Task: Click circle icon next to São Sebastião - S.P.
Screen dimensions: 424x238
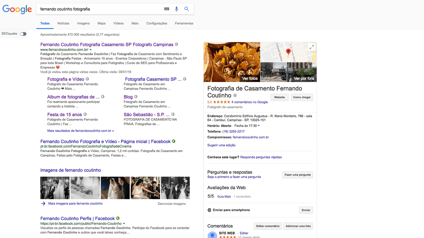Action: (x=173, y=114)
